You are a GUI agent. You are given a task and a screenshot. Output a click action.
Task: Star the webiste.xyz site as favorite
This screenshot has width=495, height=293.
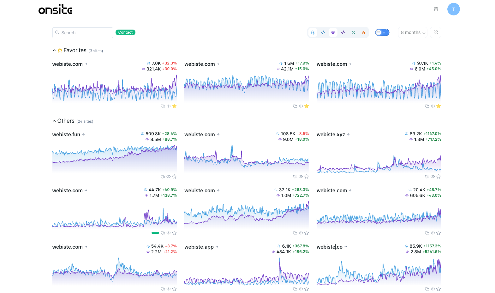(x=438, y=177)
